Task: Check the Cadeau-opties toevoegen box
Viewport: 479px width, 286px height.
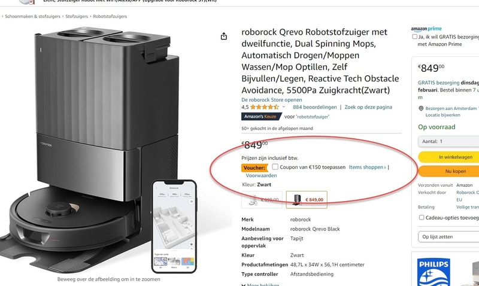Action: pos(422,218)
